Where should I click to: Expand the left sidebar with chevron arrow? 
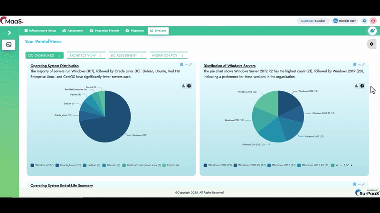pyautogui.click(x=9, y=33)
